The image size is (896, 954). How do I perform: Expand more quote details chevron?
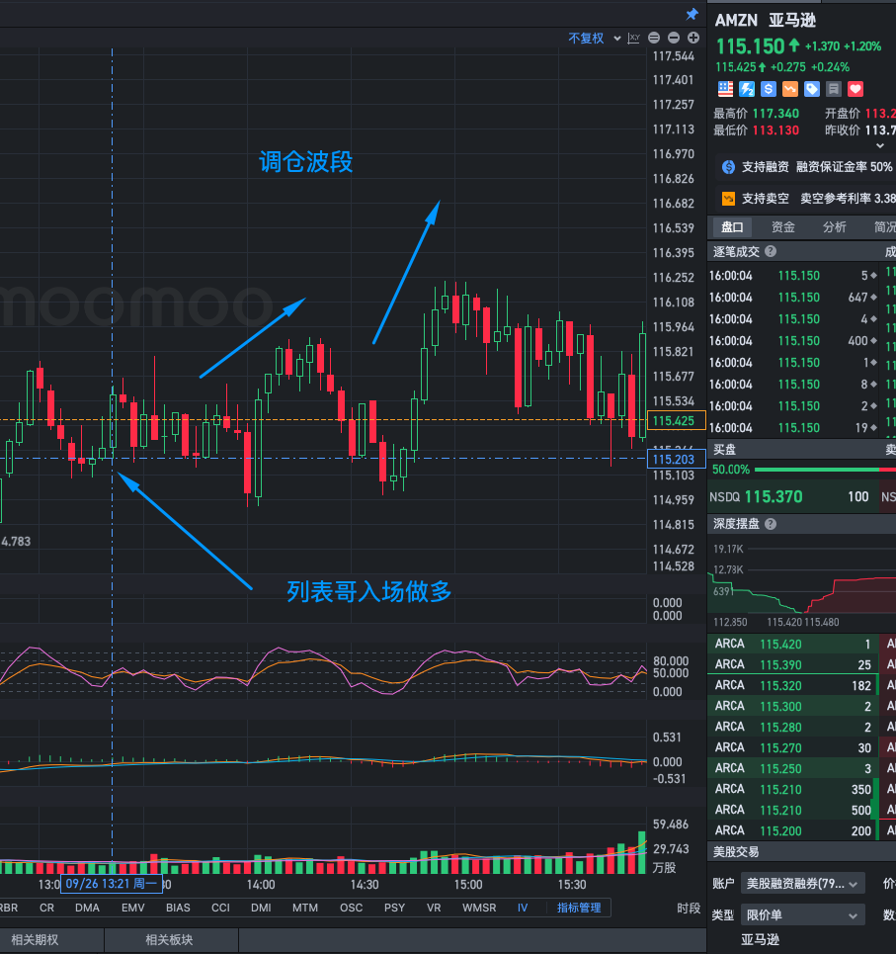point(879,146)
